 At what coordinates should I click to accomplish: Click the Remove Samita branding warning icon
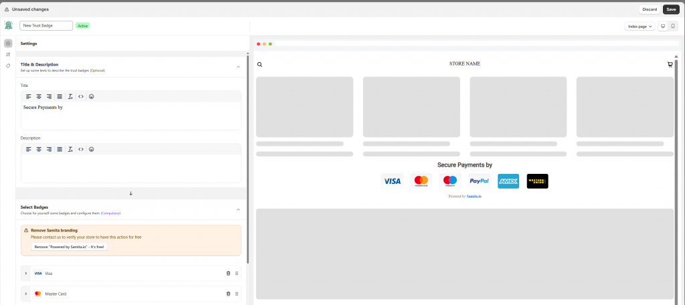pos(26,230)
